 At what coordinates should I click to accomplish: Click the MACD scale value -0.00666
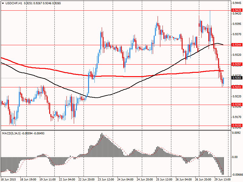(237, 175)
